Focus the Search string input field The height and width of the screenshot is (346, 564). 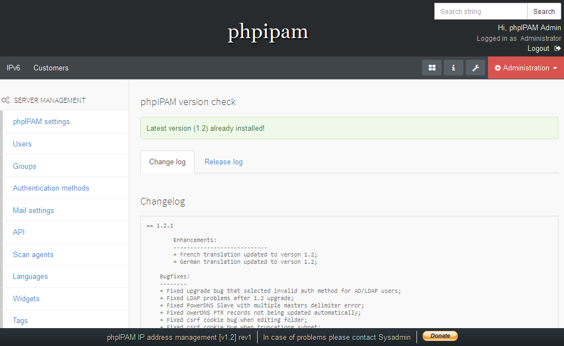pos(481,12)
